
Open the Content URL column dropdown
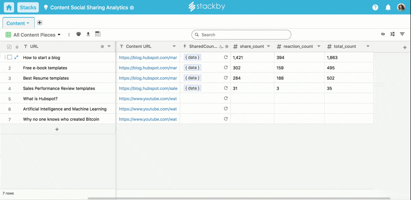pyautogui.click(x=174, y=46)
